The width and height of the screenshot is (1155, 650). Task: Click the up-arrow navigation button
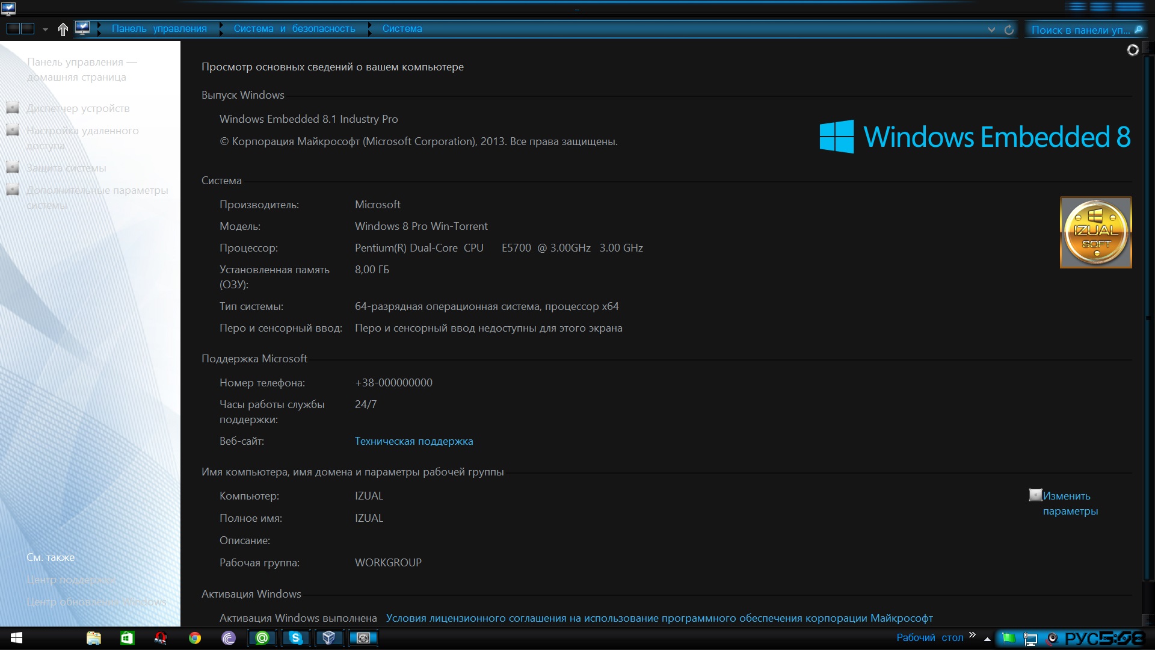(x=63, y=29)
